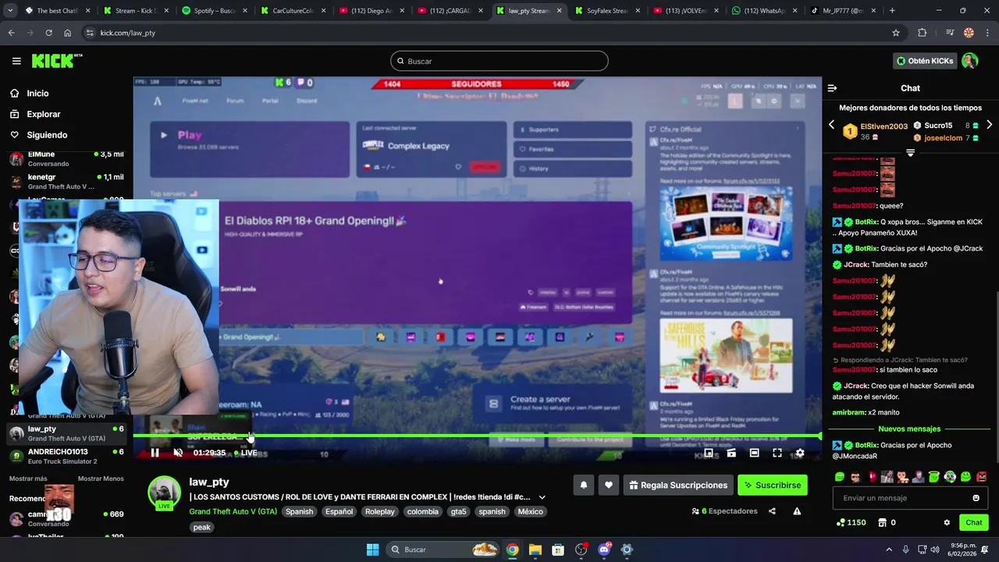Share the stream via share icon

tap(772, 511)
